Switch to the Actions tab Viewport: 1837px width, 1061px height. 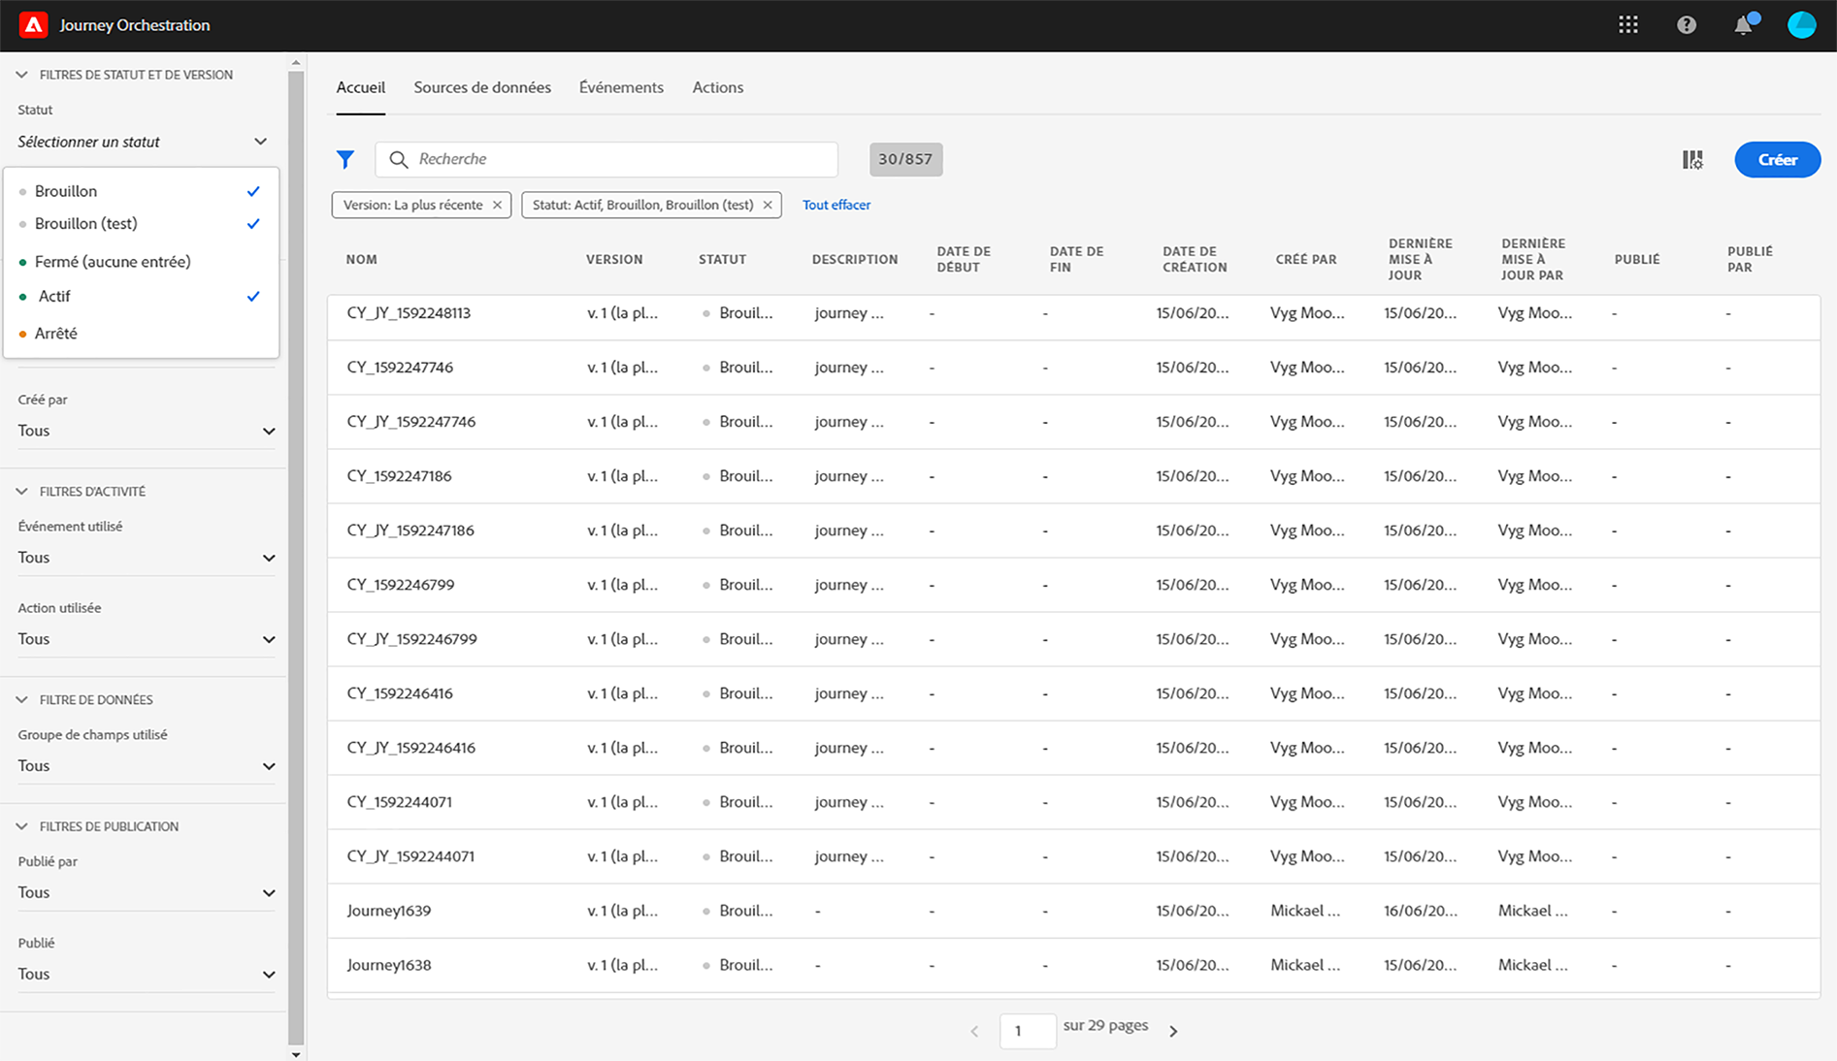718,87
